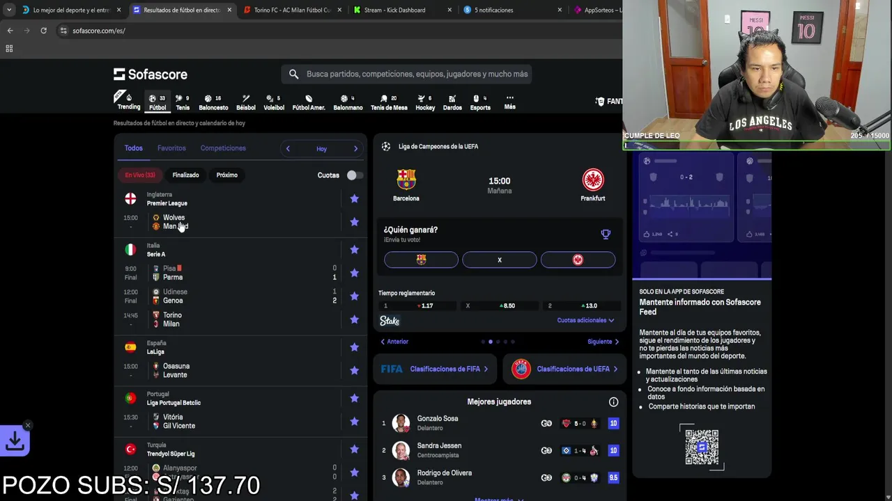Viewport: 892px width, 501px height.
Task: Filter matches by Finalizado
Action: (185, 175)
